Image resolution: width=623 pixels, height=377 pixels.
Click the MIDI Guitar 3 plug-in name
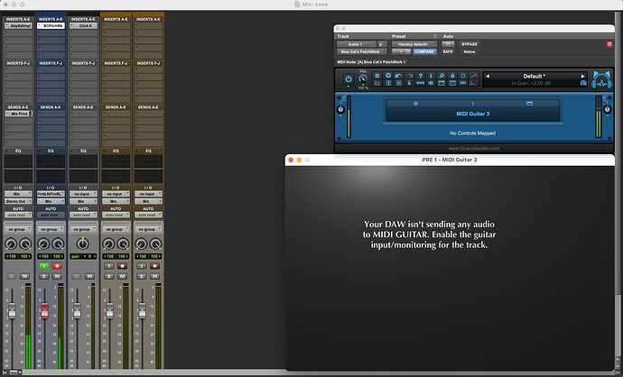(x=473, y=114)
